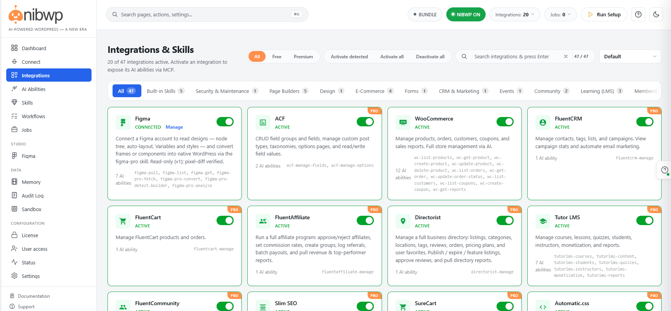
Task: Open License configuration
Action: coord(49,235)
